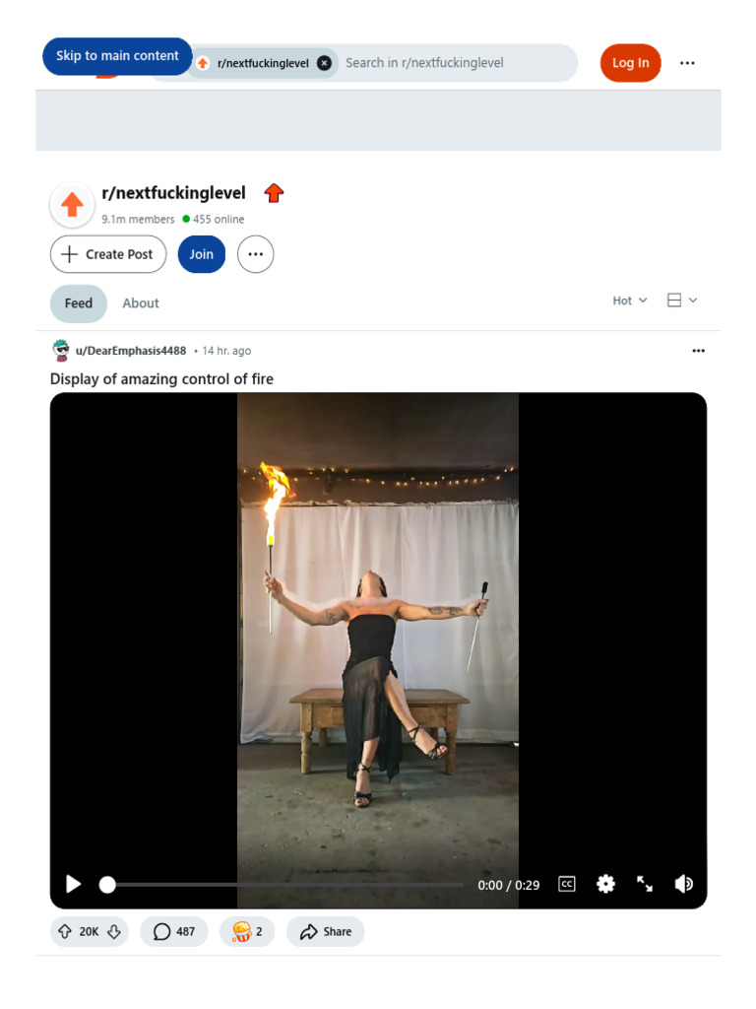Mute the video volume

pyautogui.click(x=684, y=884)
